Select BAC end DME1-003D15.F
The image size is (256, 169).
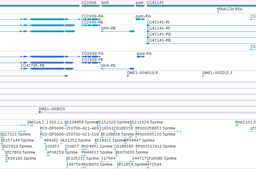pos(217,73)
